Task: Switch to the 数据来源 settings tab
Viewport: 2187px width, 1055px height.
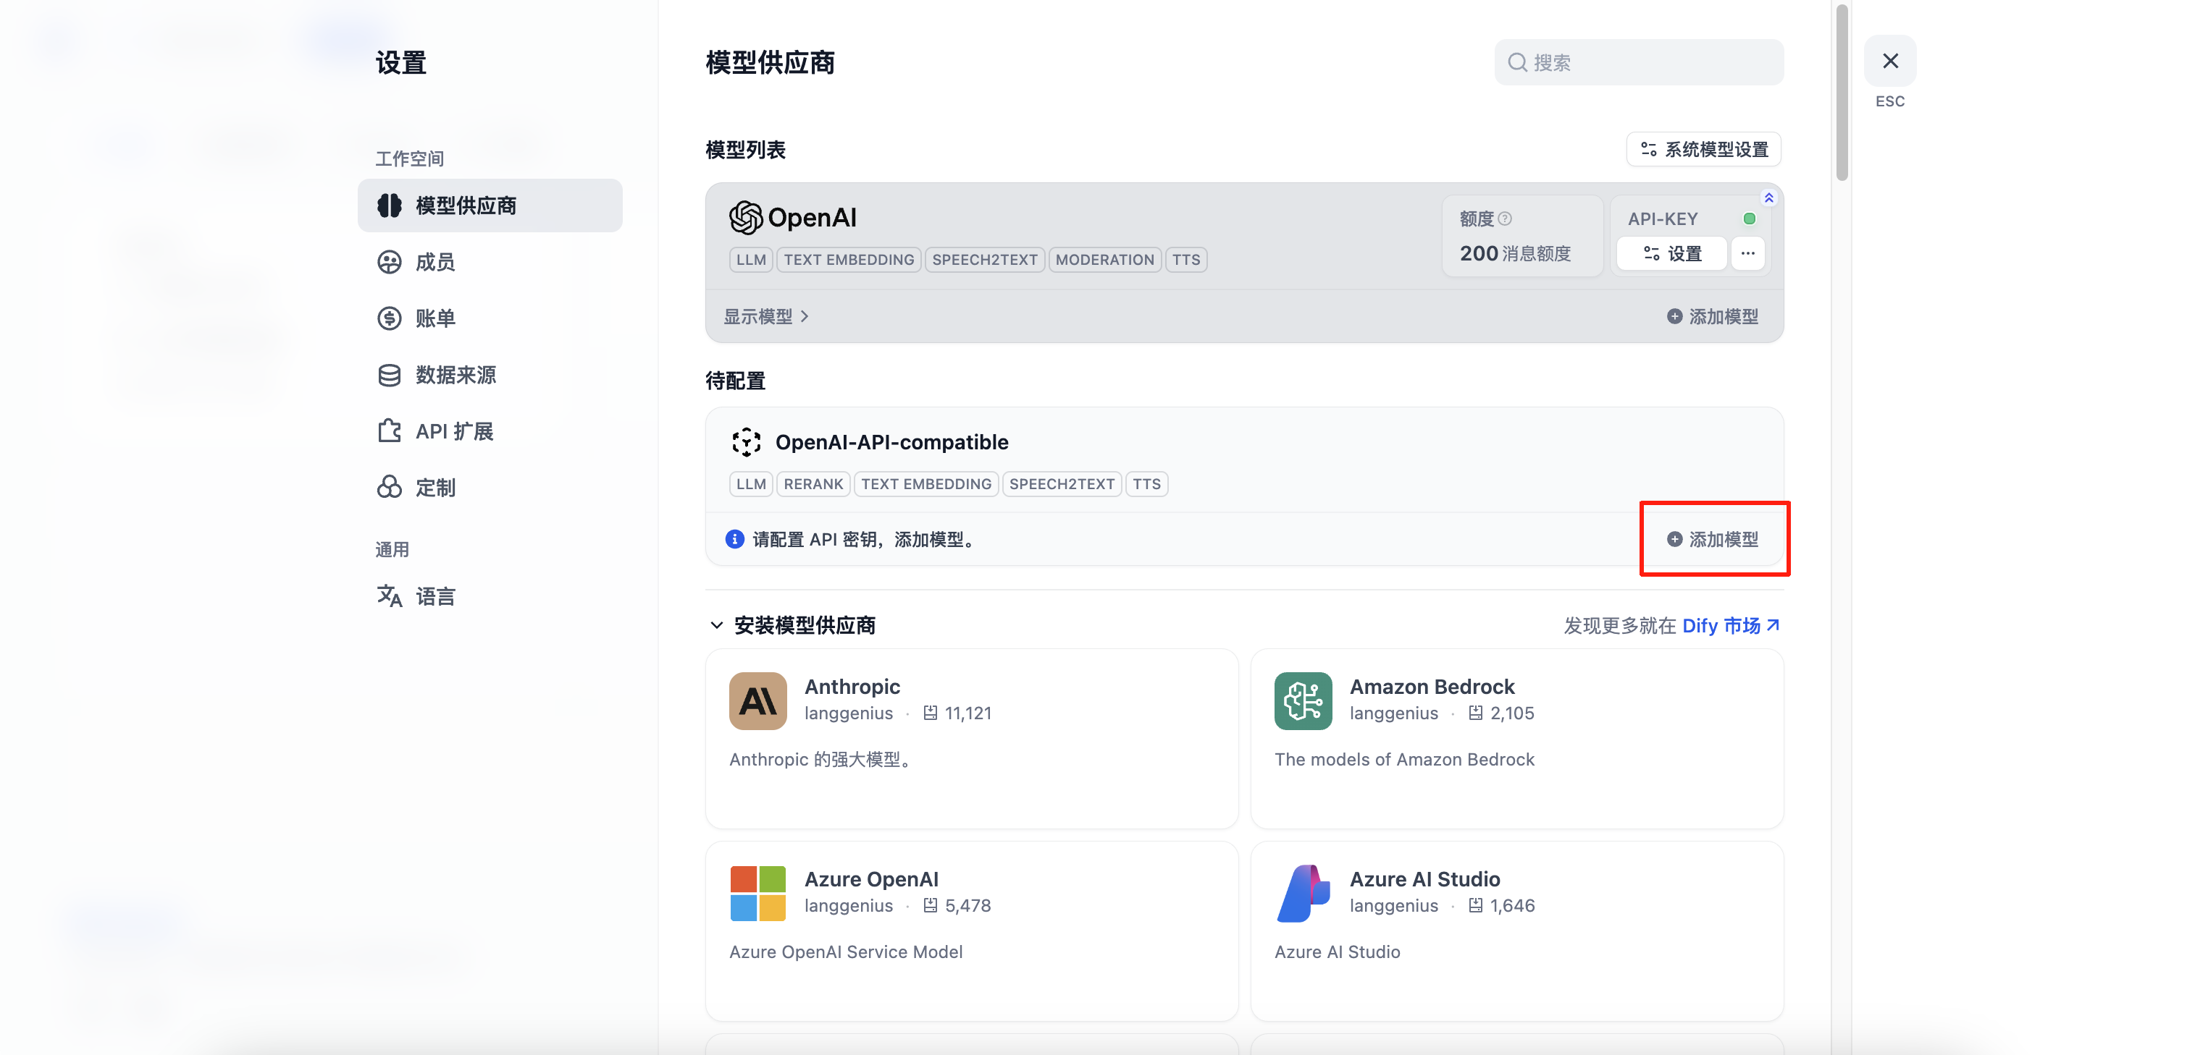Action: 455,375
